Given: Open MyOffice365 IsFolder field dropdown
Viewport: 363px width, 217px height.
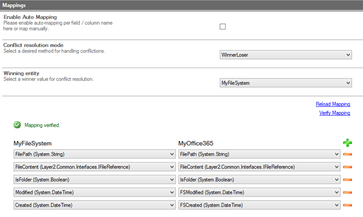Looking at the screenshot, I should click(260, 180).
